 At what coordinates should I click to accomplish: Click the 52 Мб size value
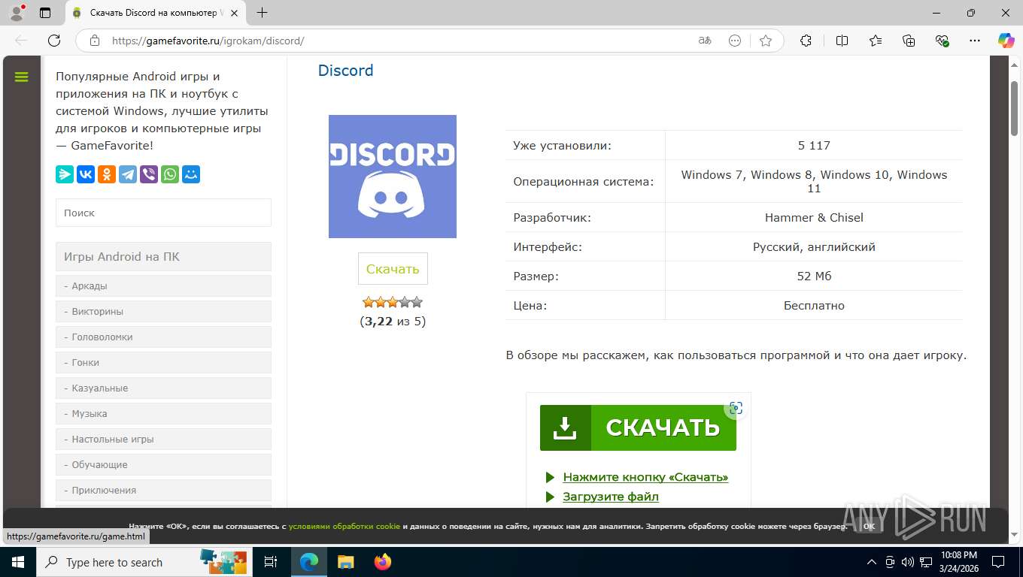pos(814,276)
